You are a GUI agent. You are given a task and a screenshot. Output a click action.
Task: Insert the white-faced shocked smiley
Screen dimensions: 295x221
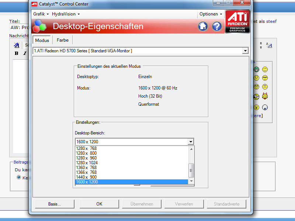coord(265,107)
